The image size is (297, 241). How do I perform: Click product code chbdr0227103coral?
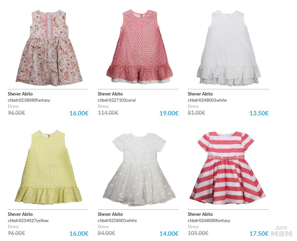point(116,100)
